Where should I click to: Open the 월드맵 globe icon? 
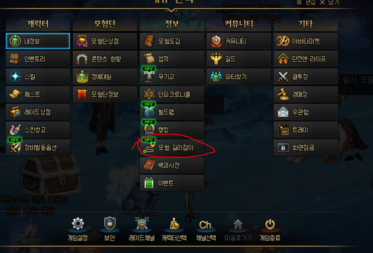tap(149, 112)
